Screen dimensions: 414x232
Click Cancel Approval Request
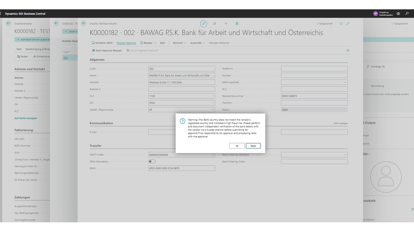click(142, 51)
